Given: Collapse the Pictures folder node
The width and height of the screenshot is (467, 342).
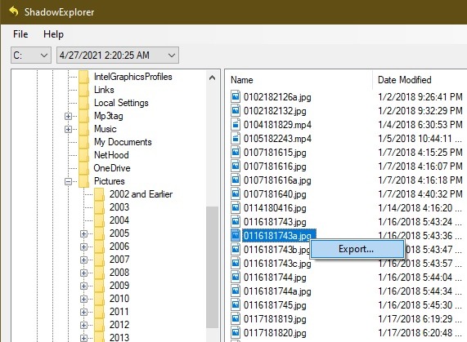Looking at the screenshot, I should (x=68, y=181).
